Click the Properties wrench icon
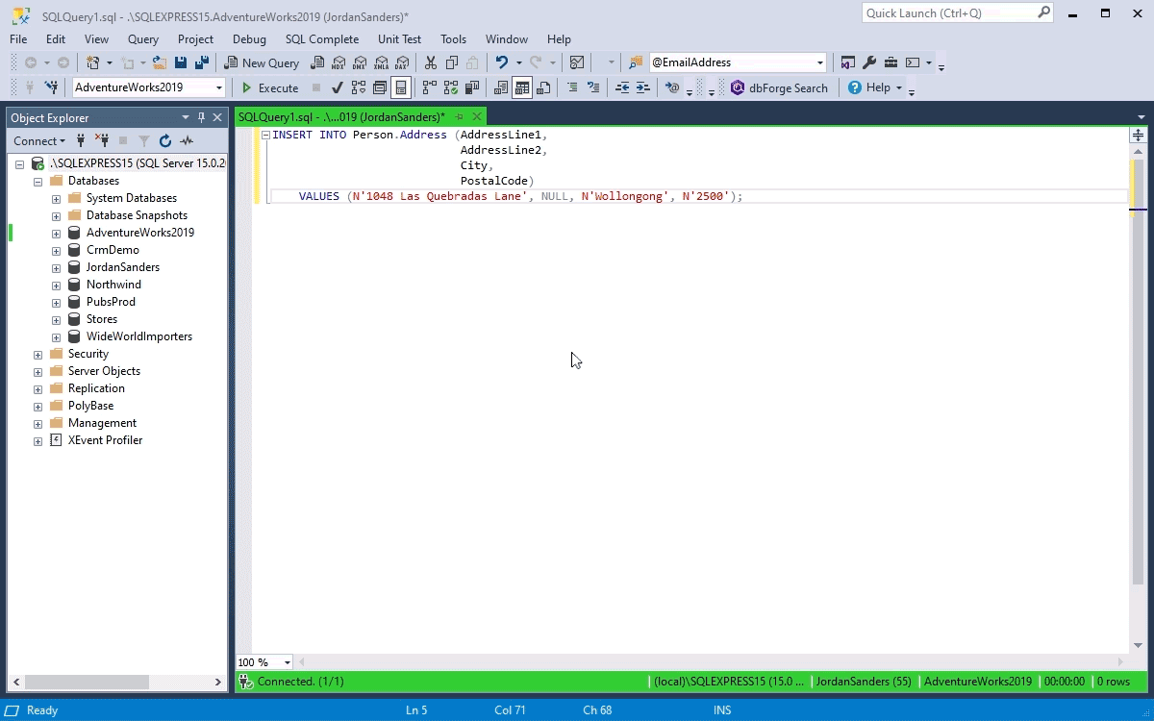 [869, 62]
